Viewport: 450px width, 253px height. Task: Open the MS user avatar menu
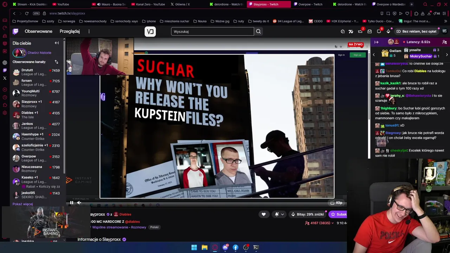click(444, 31)
